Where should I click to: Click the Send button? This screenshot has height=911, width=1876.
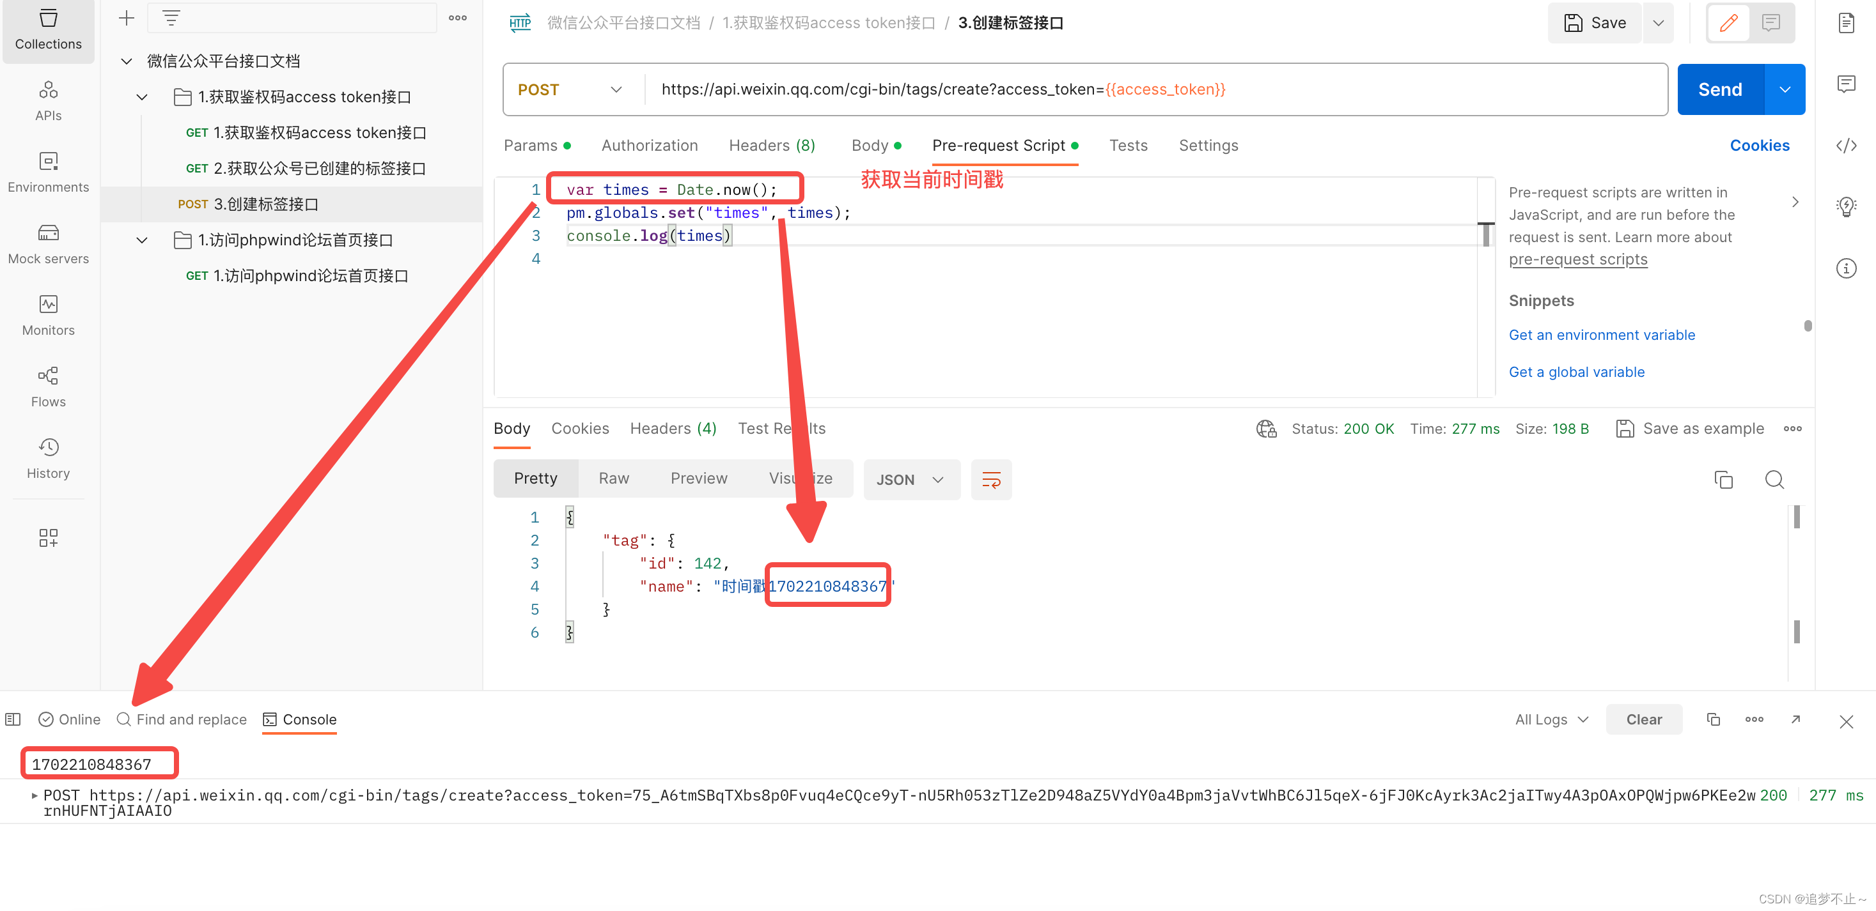click(1719, 89)
